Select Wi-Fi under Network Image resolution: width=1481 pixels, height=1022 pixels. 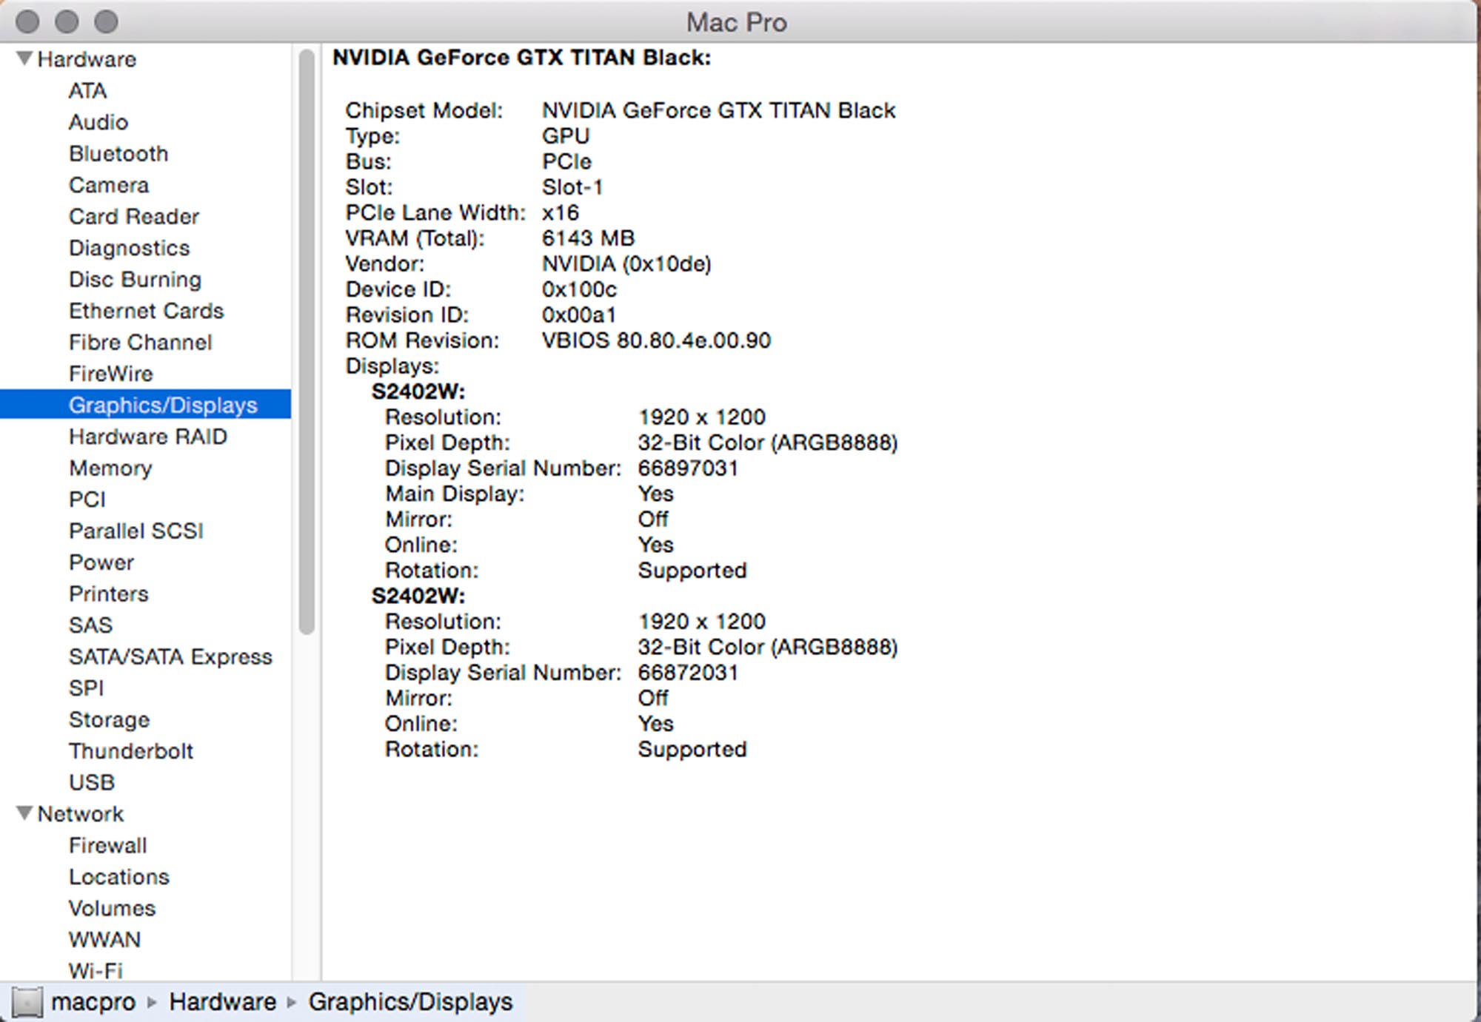pyautogui.click(x=96, y=970)
